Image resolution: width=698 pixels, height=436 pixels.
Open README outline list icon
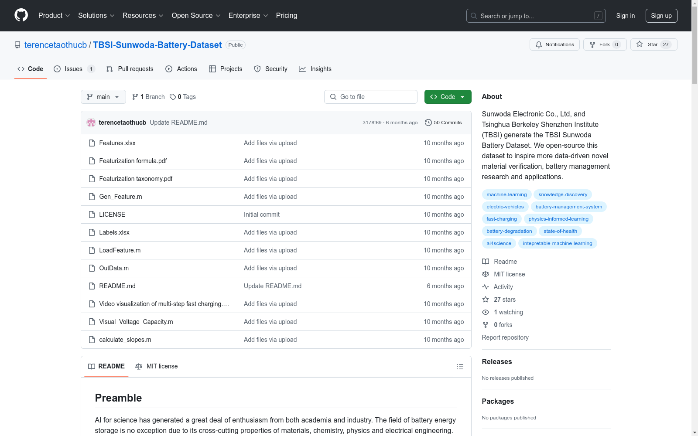(460, 367)
